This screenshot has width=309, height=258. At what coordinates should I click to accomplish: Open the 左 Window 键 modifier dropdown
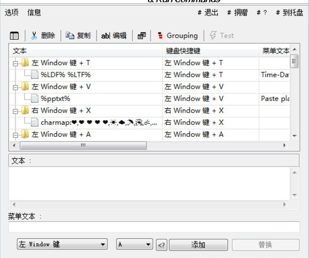click(x=62, y=245)
